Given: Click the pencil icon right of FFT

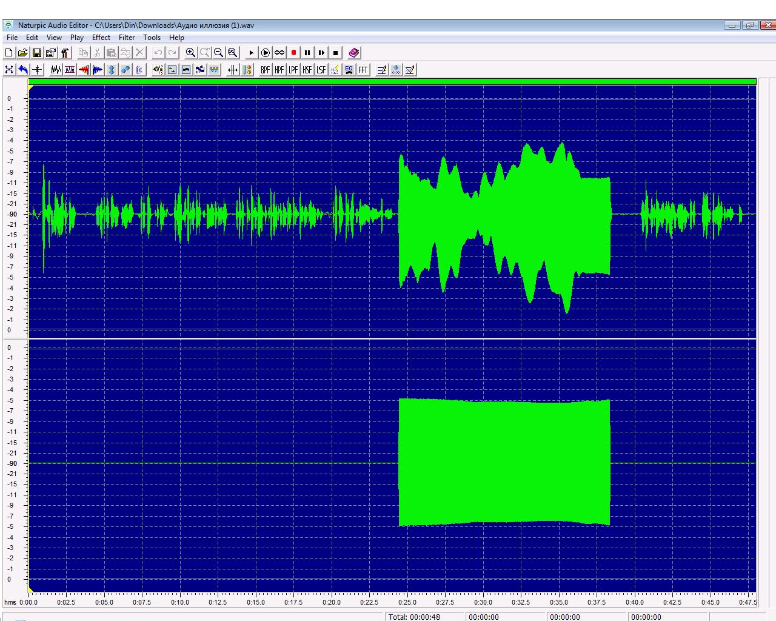Looking at the screenshot, I should coord(382,70).
